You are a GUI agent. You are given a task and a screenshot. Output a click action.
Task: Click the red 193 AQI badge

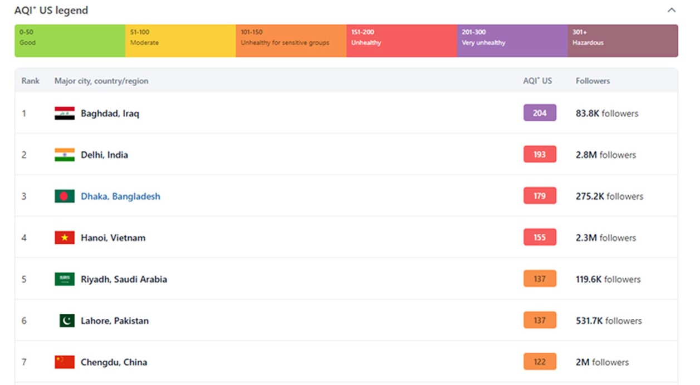point(540,155)
